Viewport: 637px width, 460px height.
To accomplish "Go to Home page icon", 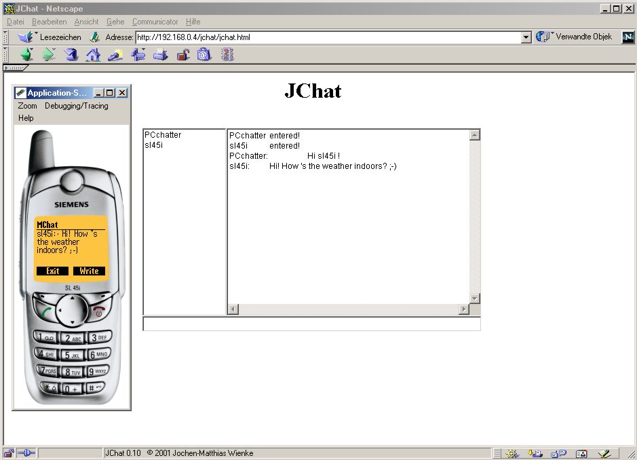I will tap(93, 55).
